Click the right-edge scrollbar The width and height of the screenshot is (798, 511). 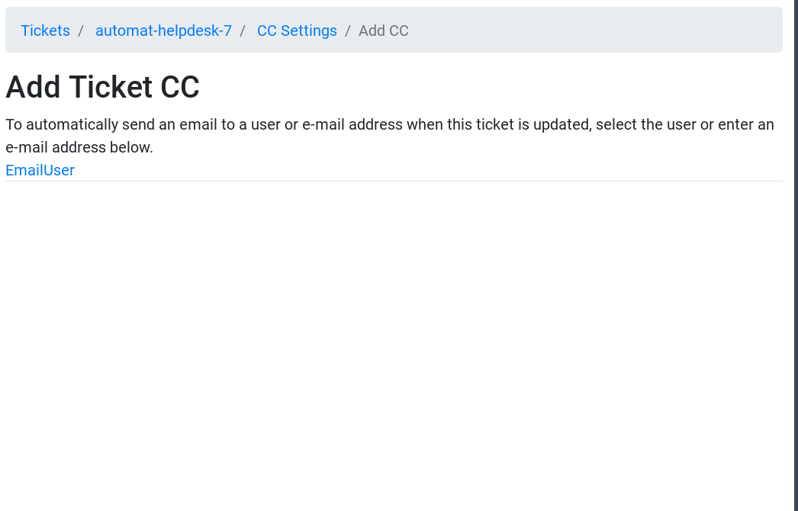pos(794,256)
